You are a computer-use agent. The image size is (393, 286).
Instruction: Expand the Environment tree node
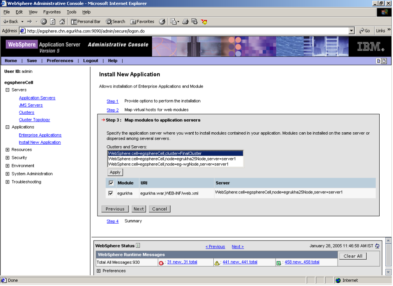[x=8, y=166]
